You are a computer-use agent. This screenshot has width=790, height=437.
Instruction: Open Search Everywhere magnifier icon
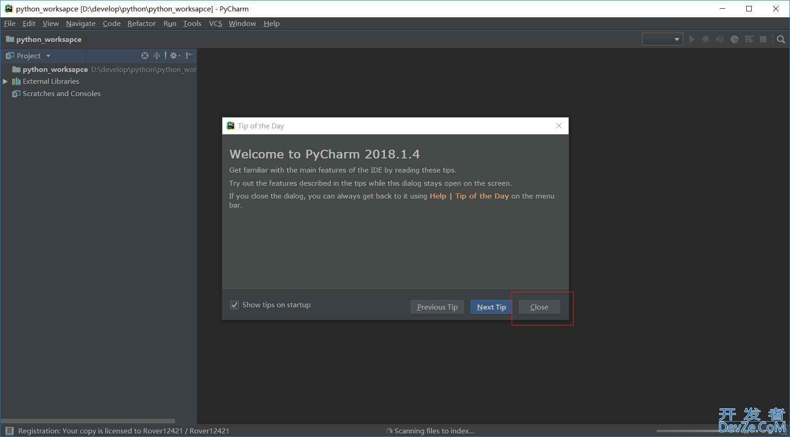[x=781, y=40]
